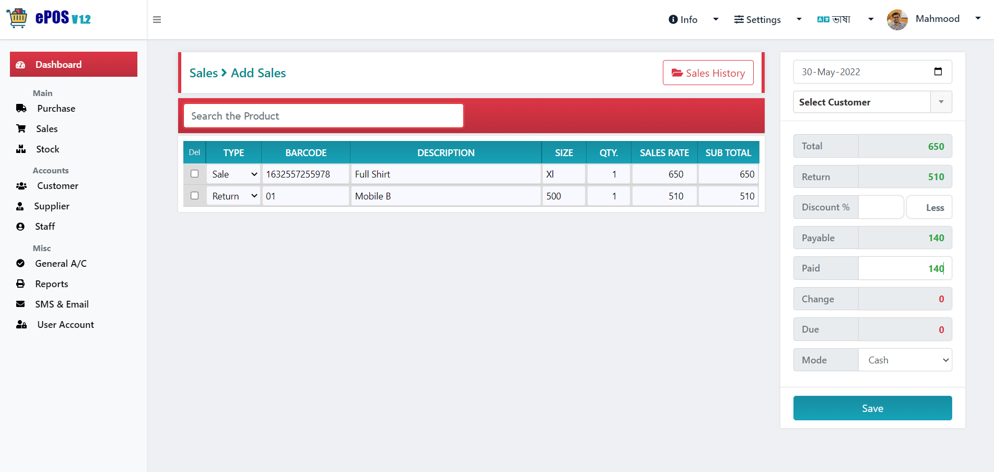The height and width of the screenshot is (472, 994).
Task: Open the Stock boxes icon
Action: coord(21,149)
